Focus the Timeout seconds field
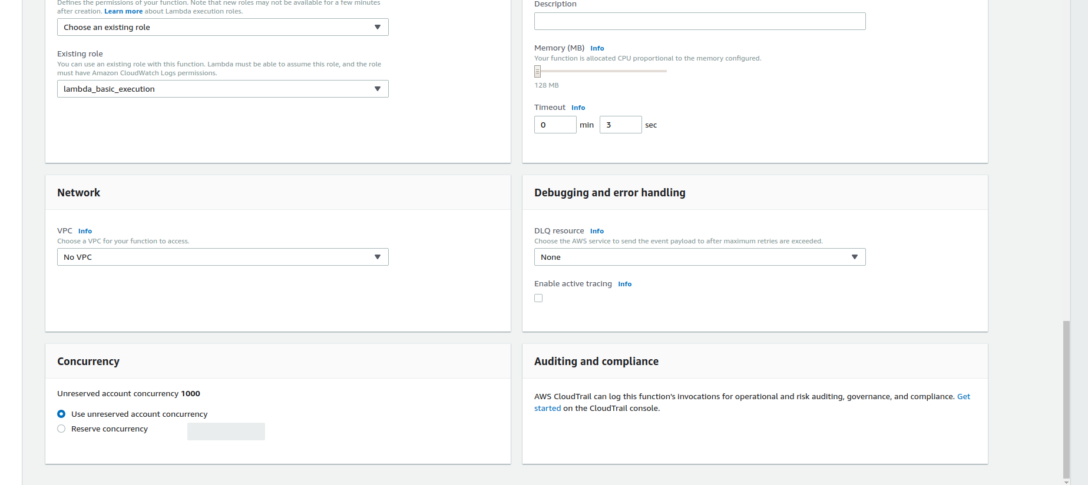Image resolution: width=1088 pixels, height=485 pixels. tap(620, 125)
